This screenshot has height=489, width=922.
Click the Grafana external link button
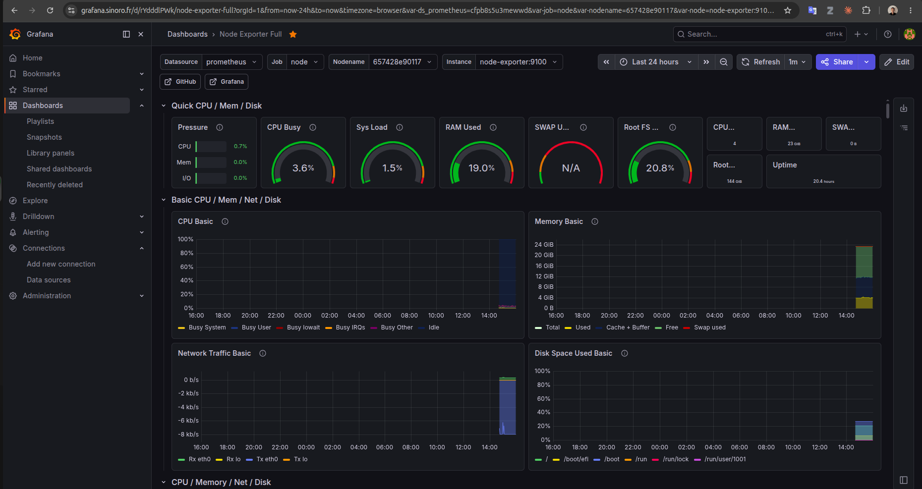tap(227, 82)
